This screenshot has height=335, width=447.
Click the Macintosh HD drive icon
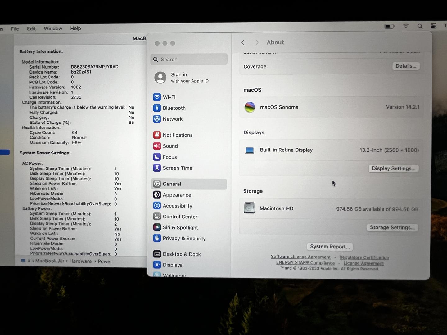coord(249,208)
